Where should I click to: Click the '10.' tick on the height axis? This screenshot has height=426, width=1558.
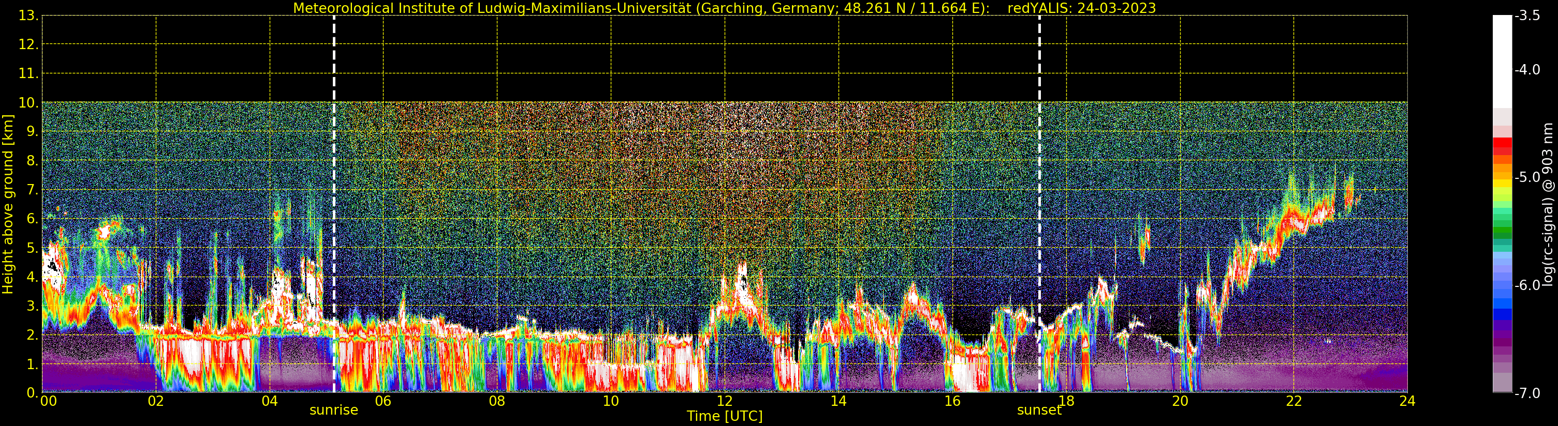click(29, 103)
